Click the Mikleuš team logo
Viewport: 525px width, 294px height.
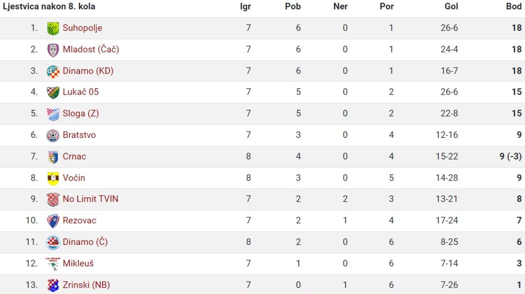53,264
